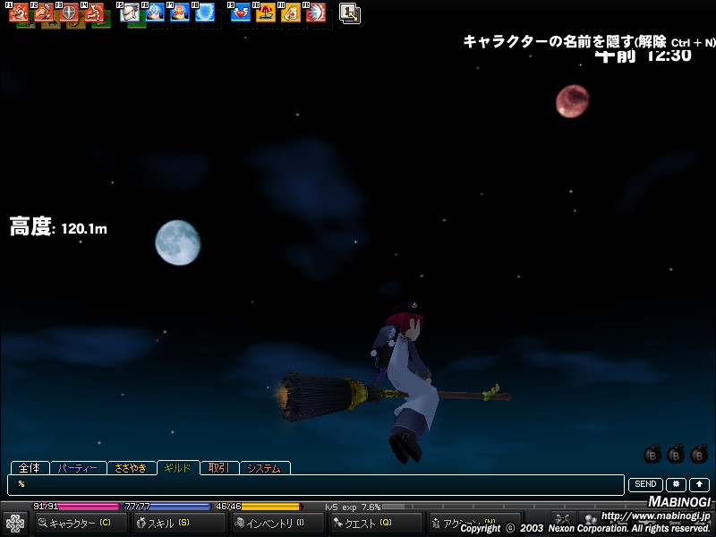716x537 pixels.
Task: Trigger the F8 blue shield skill icon
Action: (x=205, y=13)
